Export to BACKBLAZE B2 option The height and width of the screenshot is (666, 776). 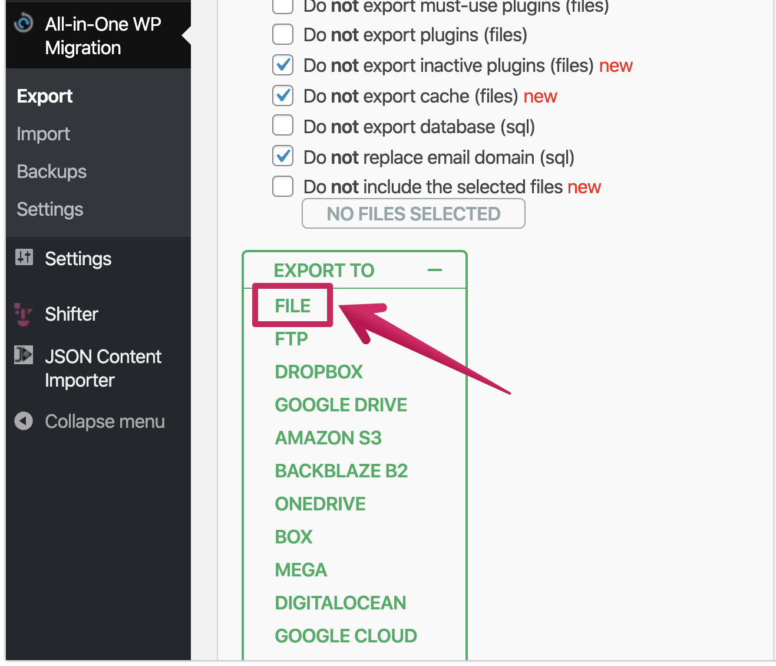pos(341,471)
